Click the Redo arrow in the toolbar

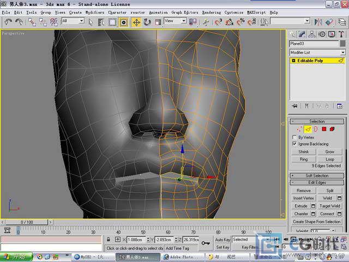pyautogui.click(x=19, y=22)
